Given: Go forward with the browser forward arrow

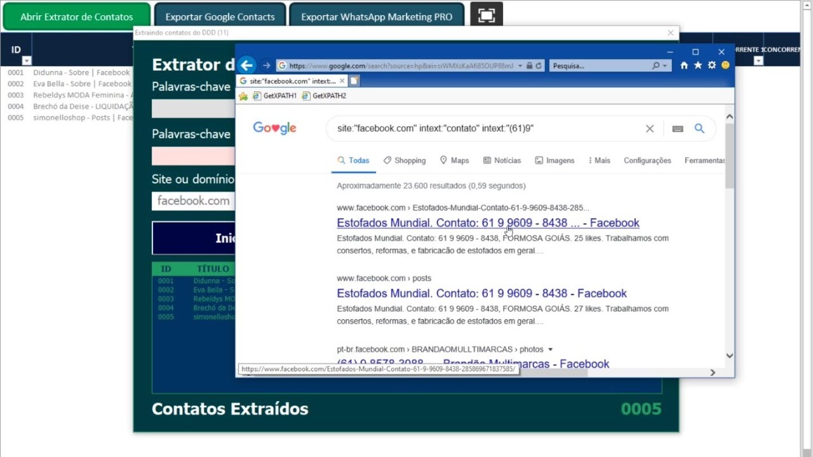Looking at the screenshot, I should tap(267, 65).
